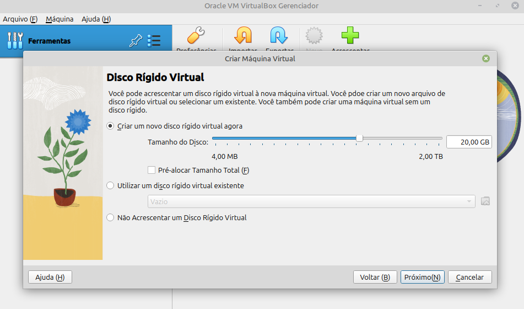The width and height of the screenshot is (524, 309).
Task: Click the greyed-out Novo icon
Action: point(314,36)
